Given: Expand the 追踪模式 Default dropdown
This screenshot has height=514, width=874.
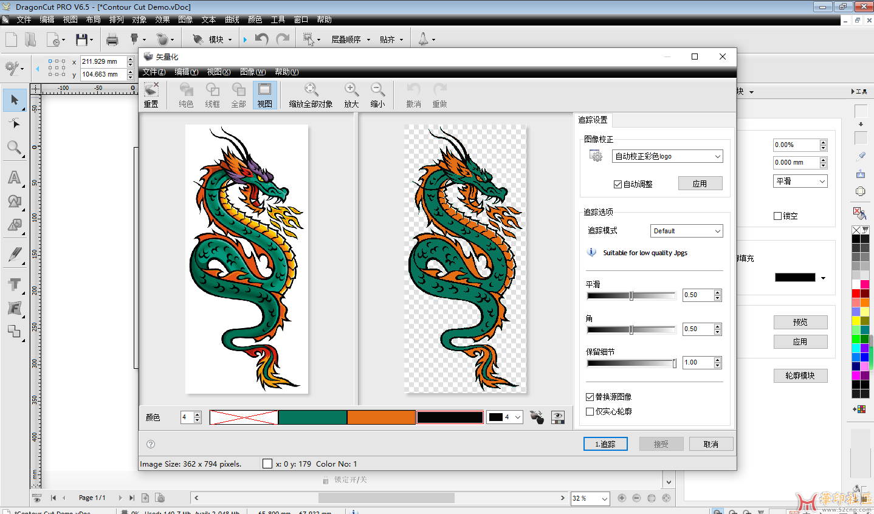Looking at the screenshot, I should [x=686, y=231].
